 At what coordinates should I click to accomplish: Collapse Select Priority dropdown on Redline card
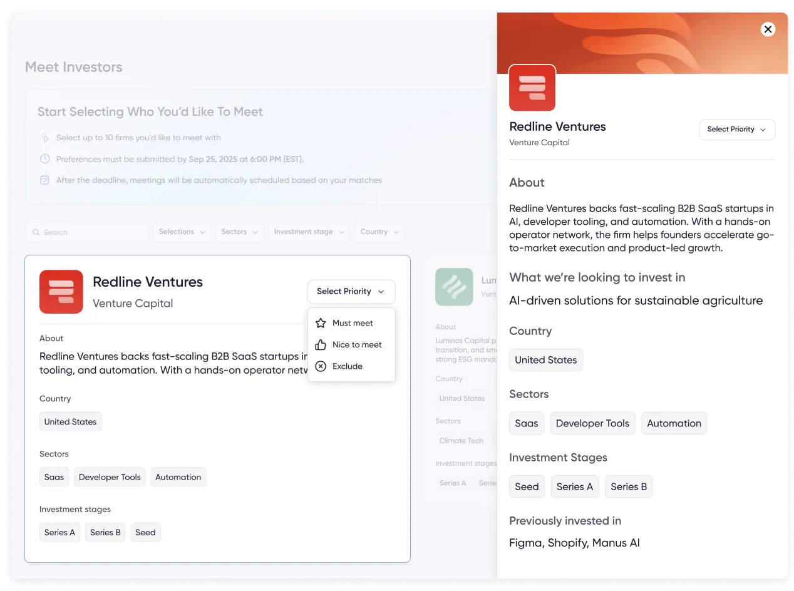[x=351, y=292]
